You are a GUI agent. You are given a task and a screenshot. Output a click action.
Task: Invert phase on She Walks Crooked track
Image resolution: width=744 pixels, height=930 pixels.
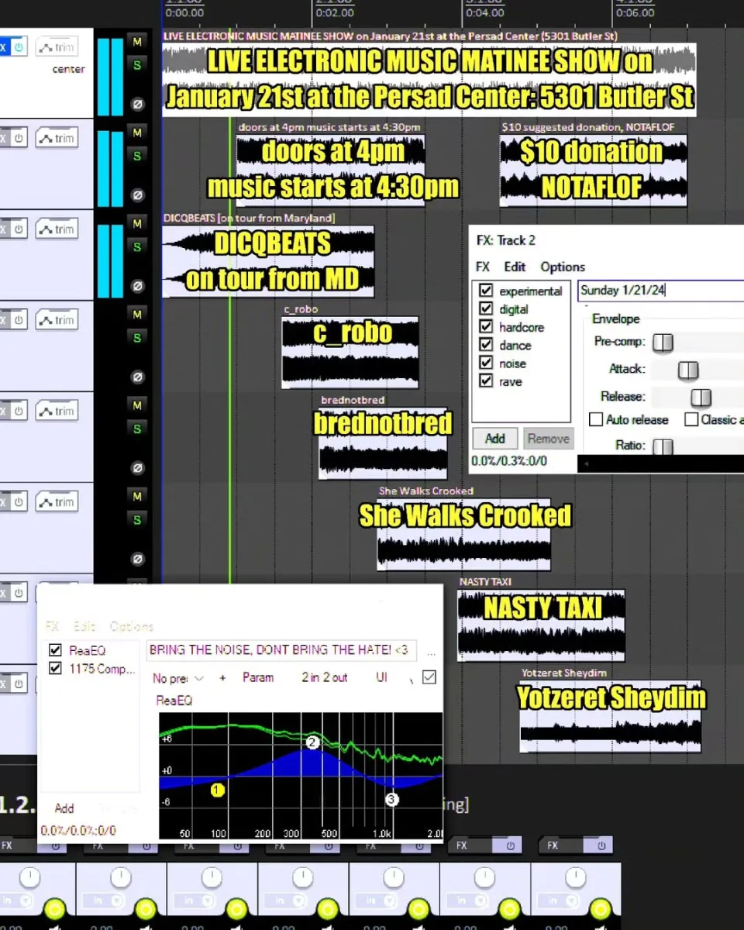(x=137, y=559)
